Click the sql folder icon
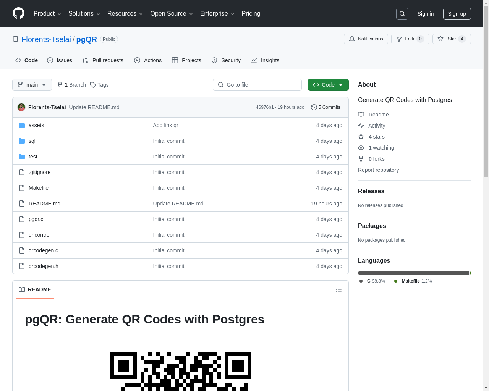 22,141
